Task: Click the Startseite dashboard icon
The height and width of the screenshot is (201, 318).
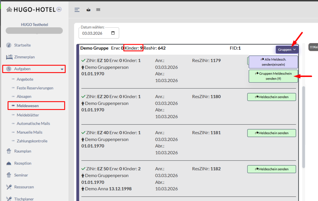Action: click(x=9, y=45)
